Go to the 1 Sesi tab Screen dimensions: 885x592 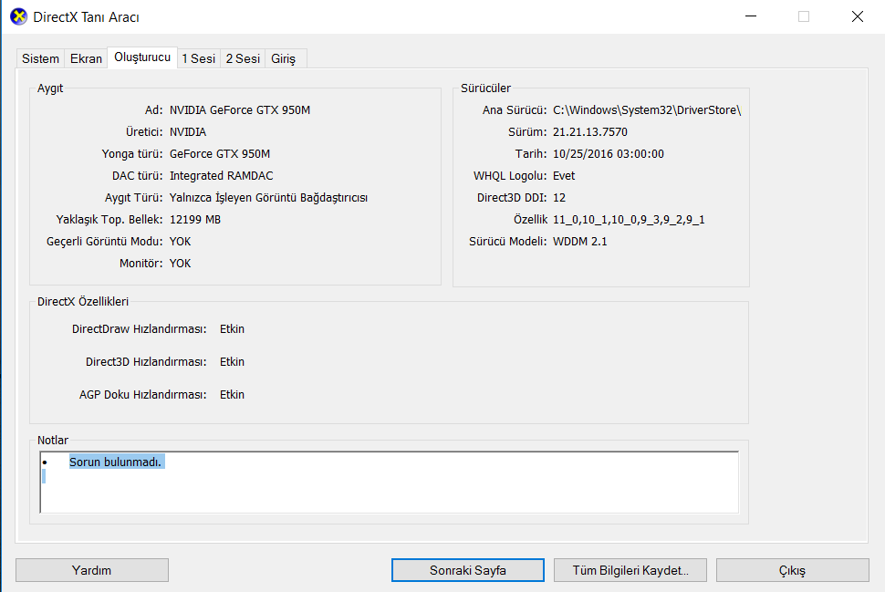tap(199, 58)
